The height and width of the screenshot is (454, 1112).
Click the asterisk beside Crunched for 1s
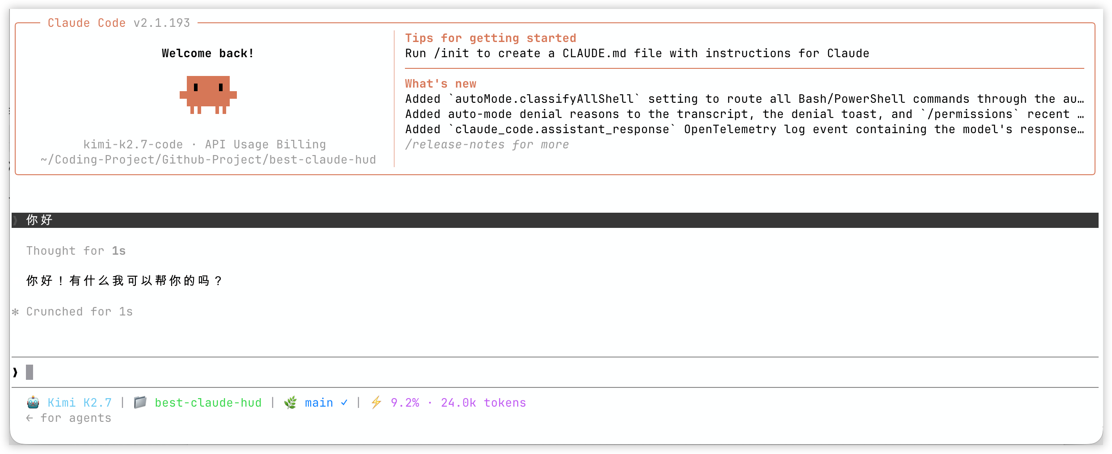(16, 312)
